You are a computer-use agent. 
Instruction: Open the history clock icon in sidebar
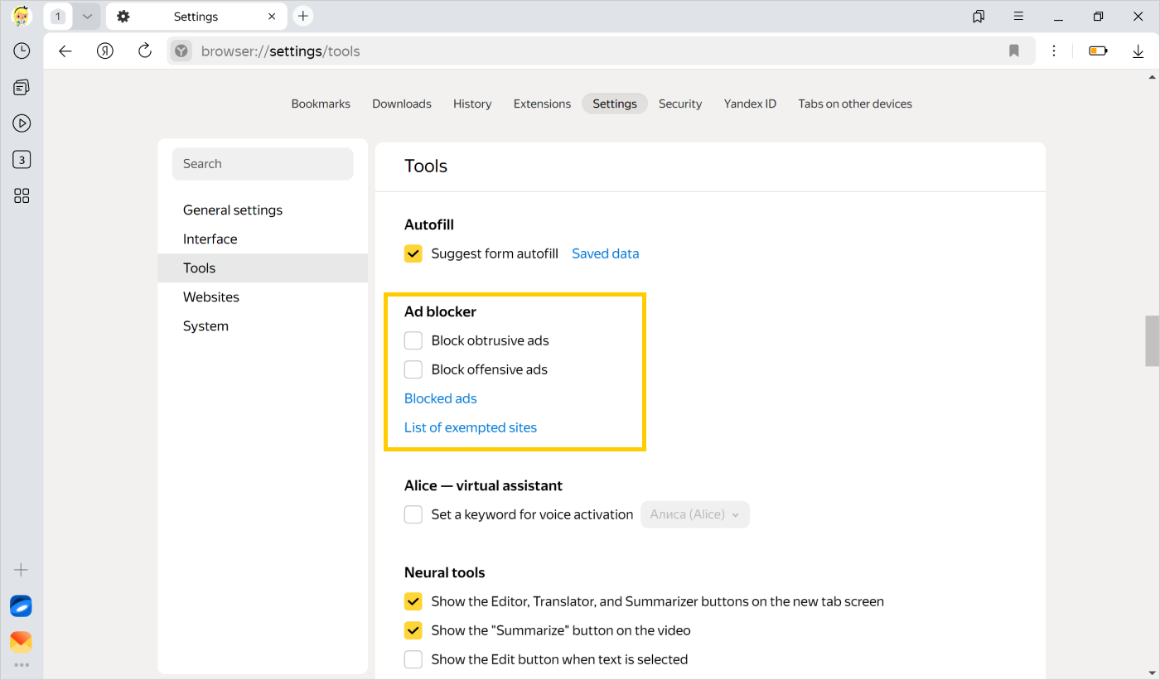(22, 51)
